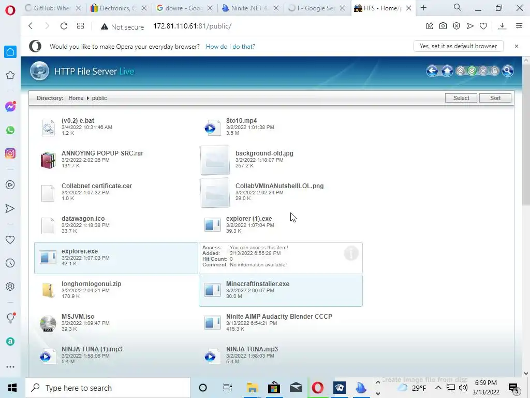Viewport: 530px width, 398px height.
Task: Open Easy Setup sliders icon
Action: point(519,26)
